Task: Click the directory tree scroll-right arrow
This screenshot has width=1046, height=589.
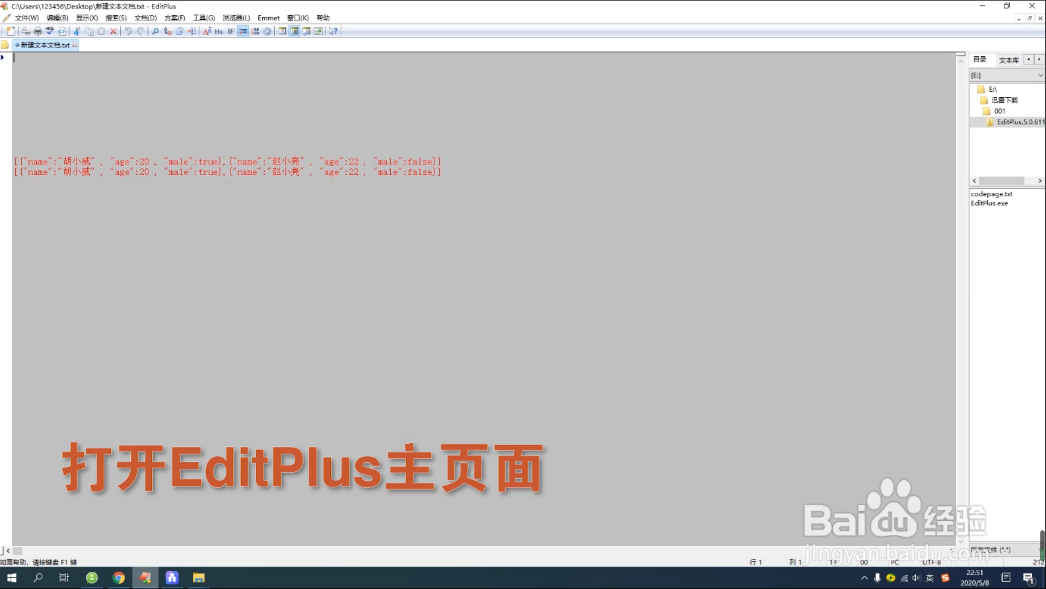Action: point(1040,181)
